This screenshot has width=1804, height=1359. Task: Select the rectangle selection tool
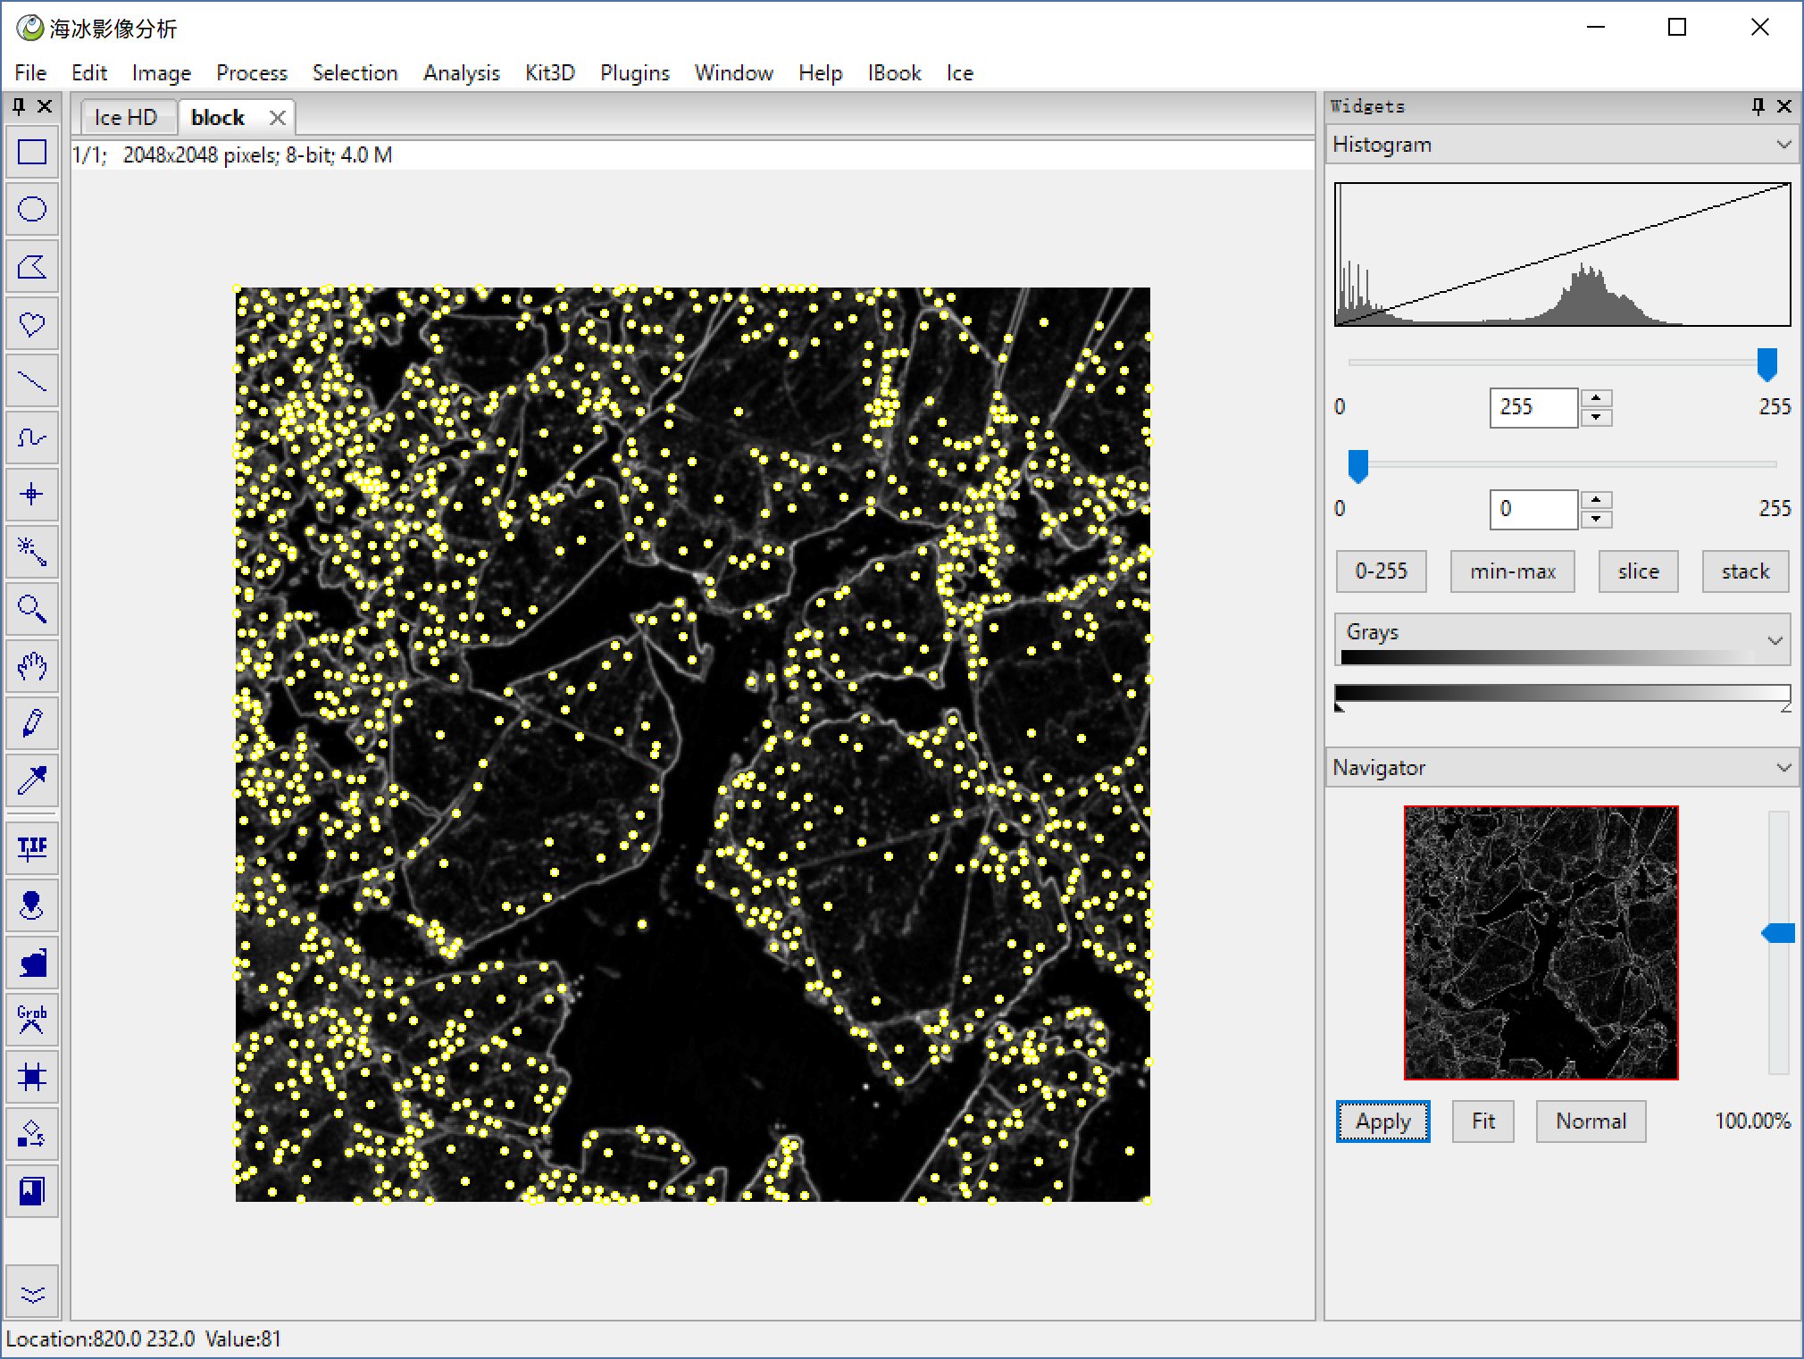[x=32, y=153]
